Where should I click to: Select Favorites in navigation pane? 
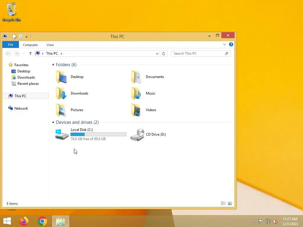tap(19, 65)
